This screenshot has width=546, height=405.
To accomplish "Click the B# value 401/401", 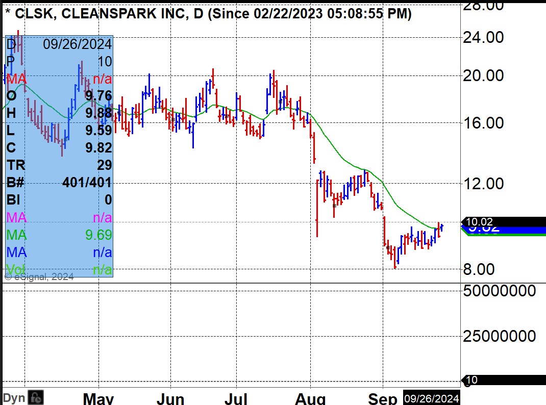I will [87, 183].
